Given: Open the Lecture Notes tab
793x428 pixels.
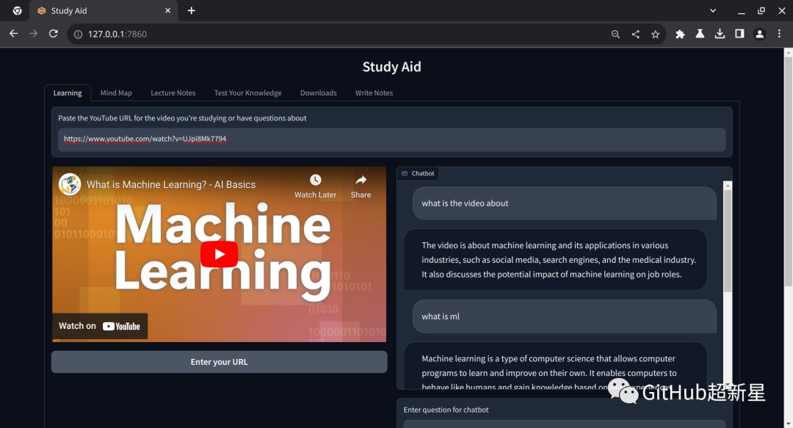Looking at the screenshot, I should point(173,93).
